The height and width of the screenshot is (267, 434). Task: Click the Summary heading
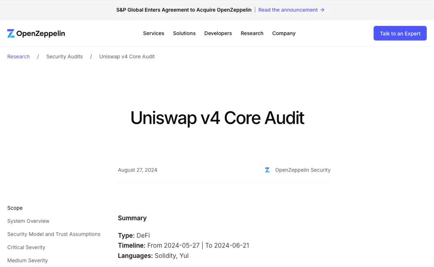[x=132, y=218]
